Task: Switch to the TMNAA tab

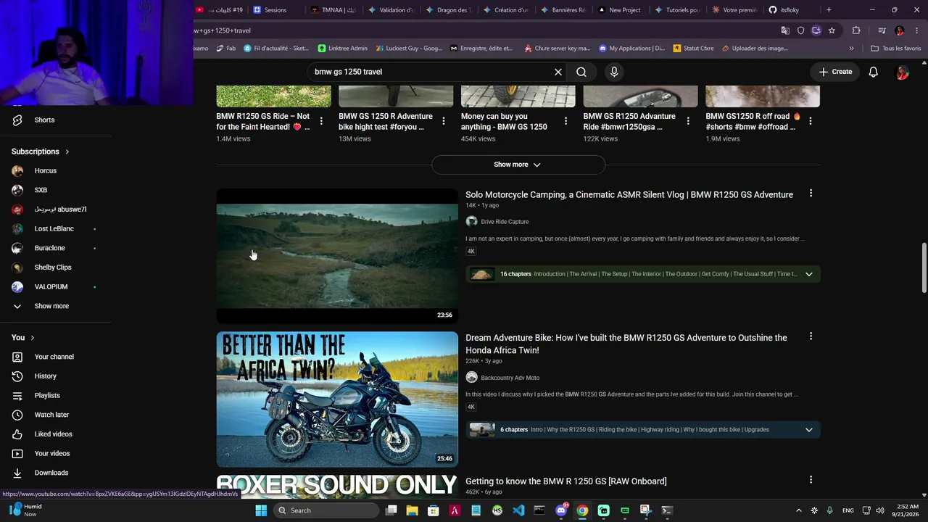Action: [334, 10]
